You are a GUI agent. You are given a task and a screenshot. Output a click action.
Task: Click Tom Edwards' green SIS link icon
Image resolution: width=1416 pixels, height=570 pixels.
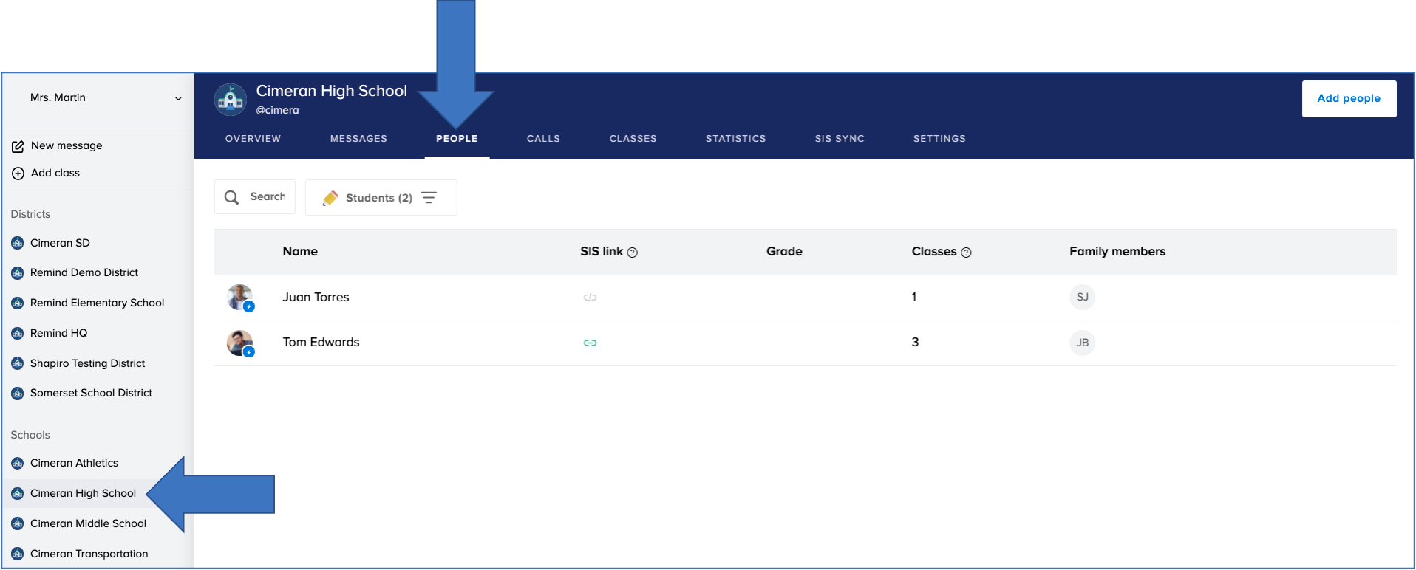tap(590, 343)
